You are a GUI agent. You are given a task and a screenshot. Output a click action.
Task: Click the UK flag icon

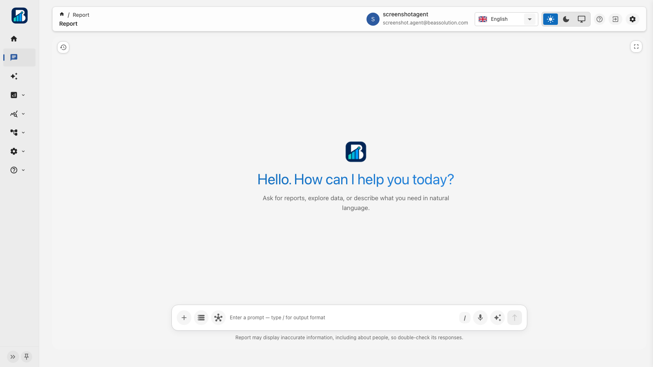click(x=483, y=19)
